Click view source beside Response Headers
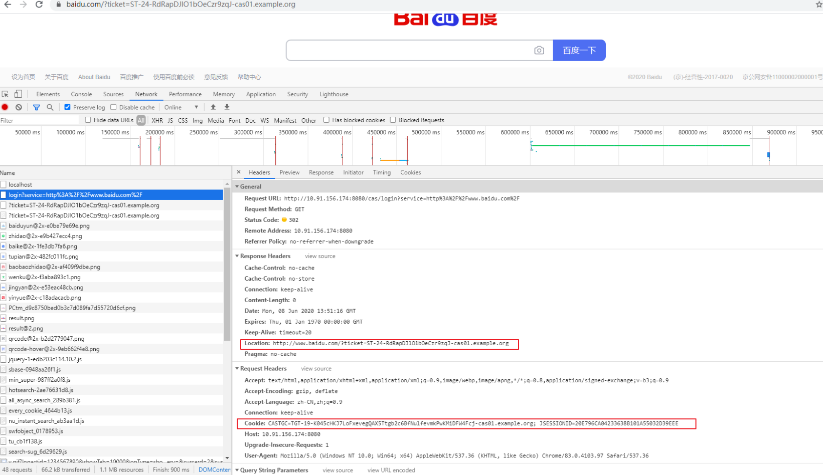Screen dimensions: 823x475 (320, 256)
